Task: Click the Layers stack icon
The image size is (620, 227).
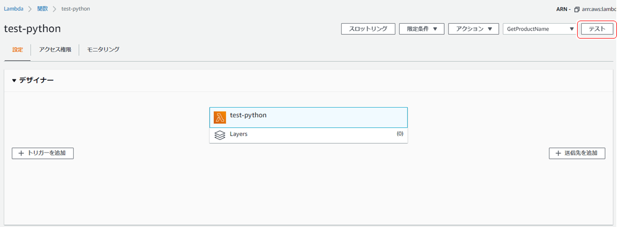Action: click(220, 135)
